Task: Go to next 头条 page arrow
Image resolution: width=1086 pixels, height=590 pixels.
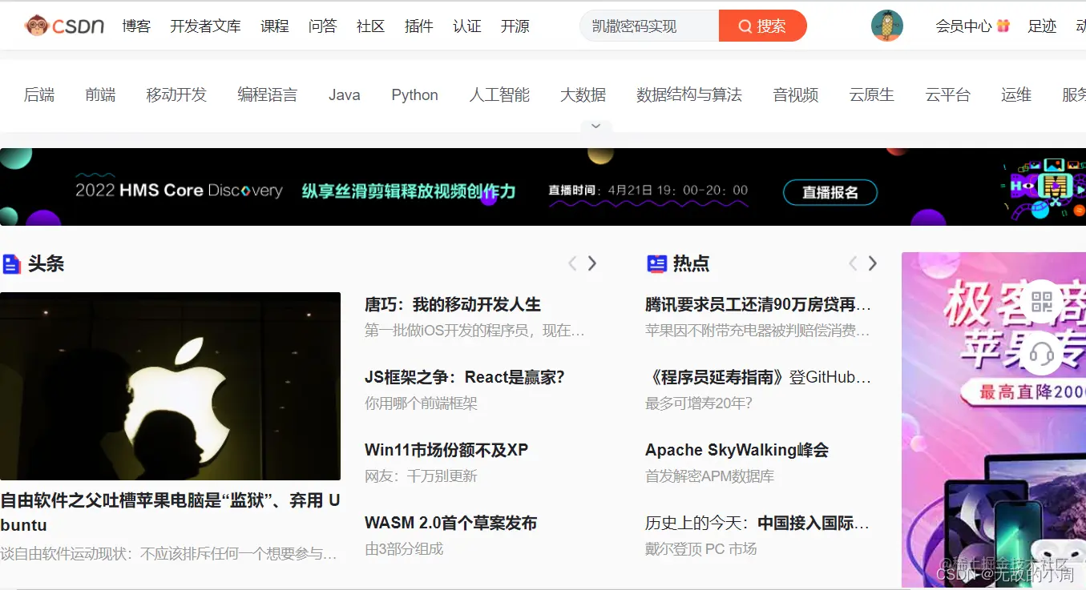Action: (592, 263)
